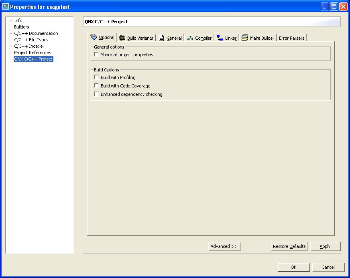350x278 pixels.
Task: Open the C/C++ Indexer settings page
Action: 28,46
